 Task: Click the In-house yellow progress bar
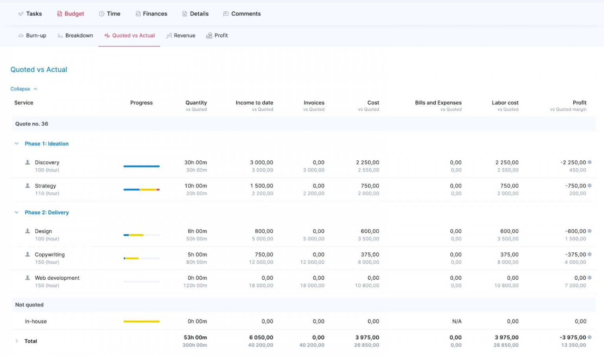[x=142, y=321]
